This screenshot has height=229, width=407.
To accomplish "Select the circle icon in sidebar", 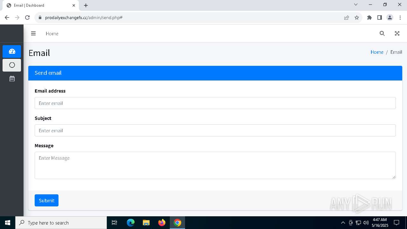I will 12,65.
